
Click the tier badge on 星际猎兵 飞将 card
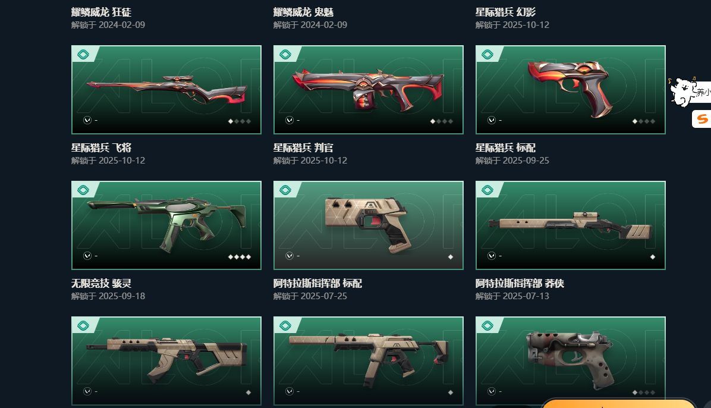[83, 55]
